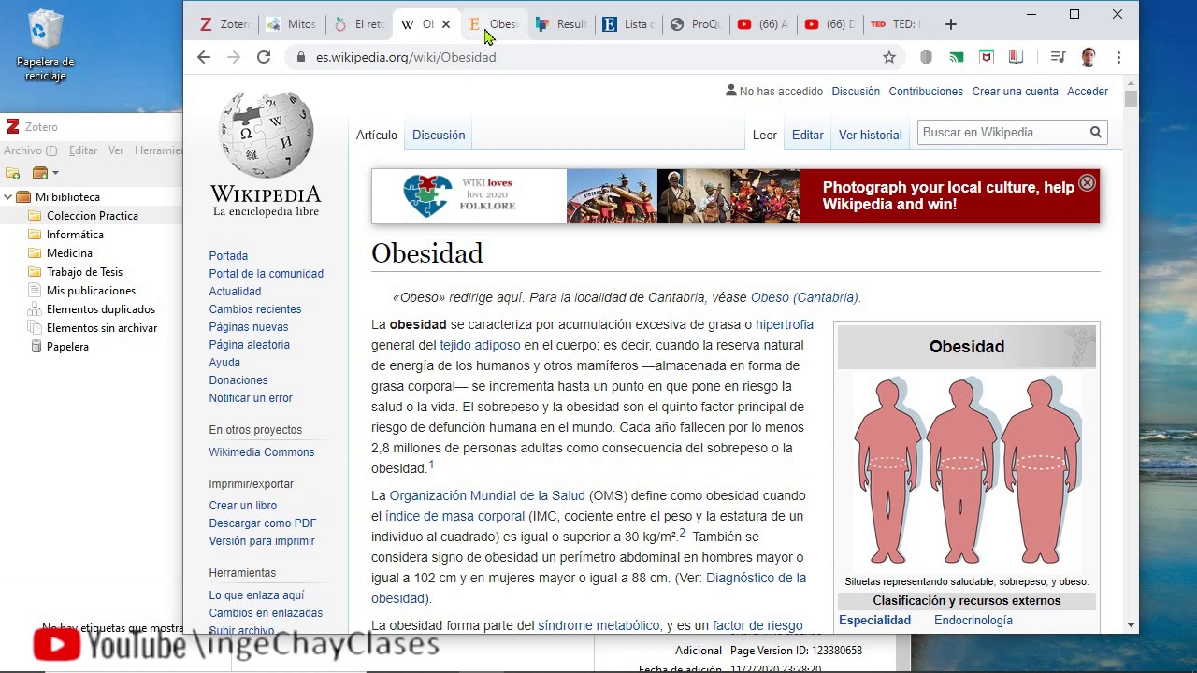Click Descargar como PDF link

(263, 523)
